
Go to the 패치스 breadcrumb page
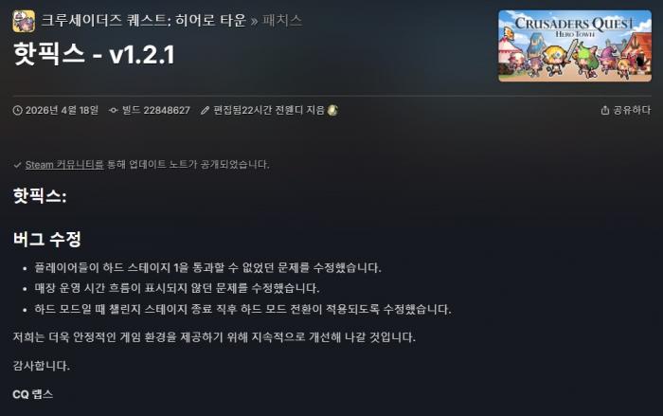(282, 20)
